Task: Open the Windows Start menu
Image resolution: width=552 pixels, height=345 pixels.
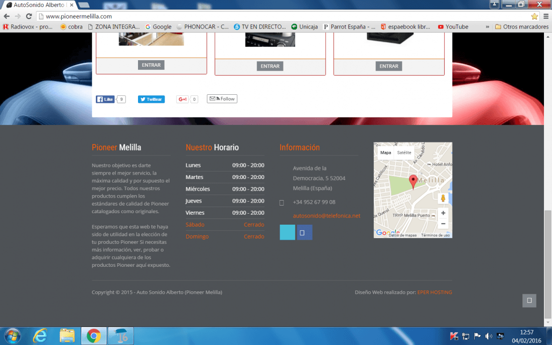Action: [x=13, y=336]
